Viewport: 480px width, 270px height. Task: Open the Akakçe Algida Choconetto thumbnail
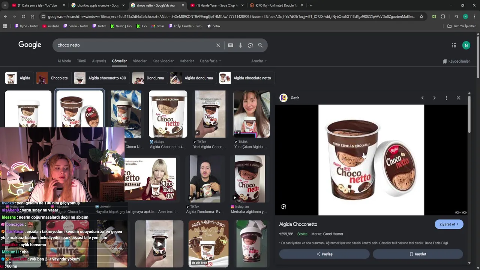click(x=168, y=114)
